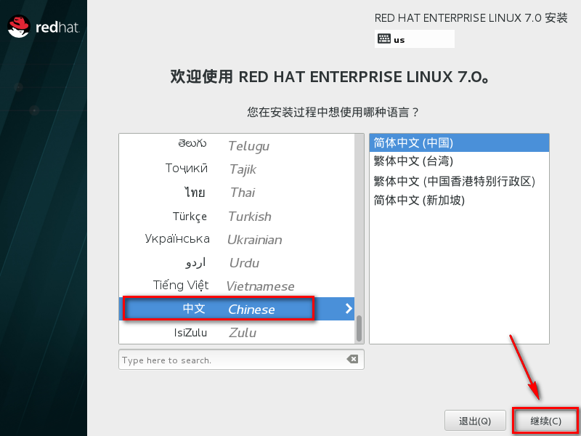Select the Turkish language entry
The width and height of the screenshot is (581, 436).
[x=218, y=216]
